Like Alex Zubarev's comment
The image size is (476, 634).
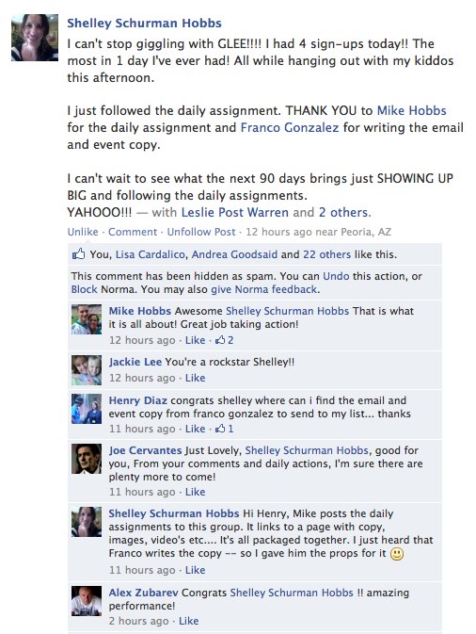[x=188, y=621]
